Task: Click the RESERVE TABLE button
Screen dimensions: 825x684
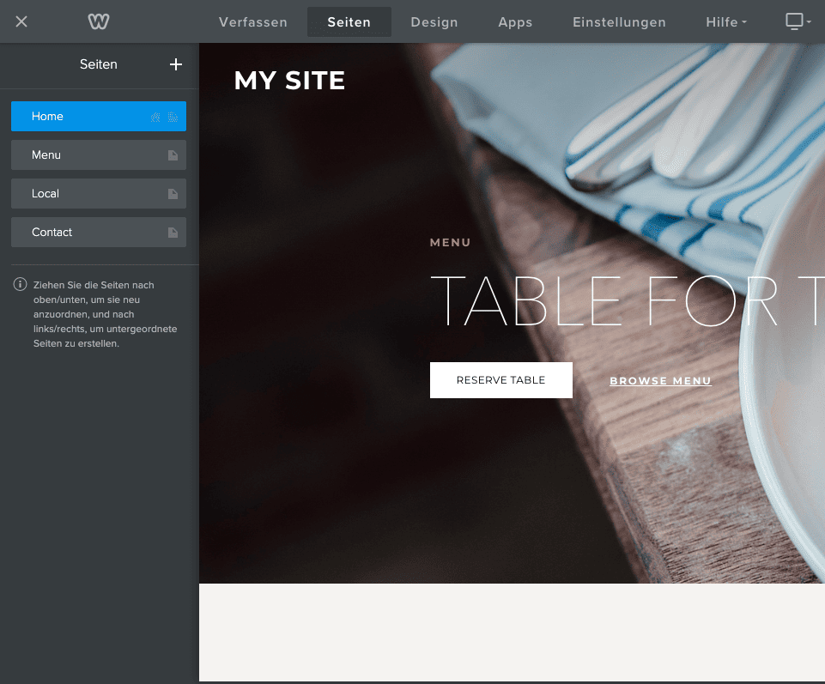Action: click(x=500, y=380)
